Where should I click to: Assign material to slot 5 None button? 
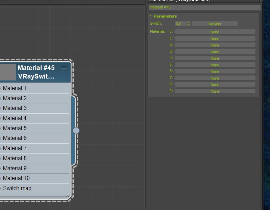coord(215,65)
